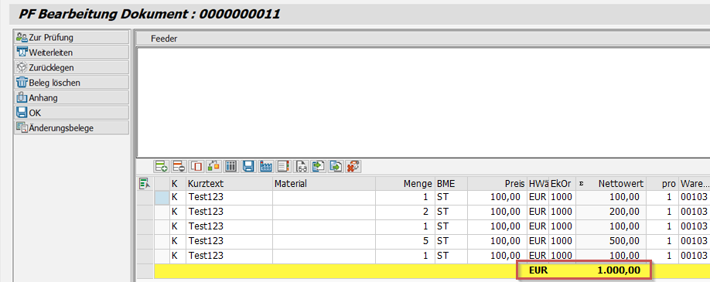Click the HWä currency column header

coord(538,183)
